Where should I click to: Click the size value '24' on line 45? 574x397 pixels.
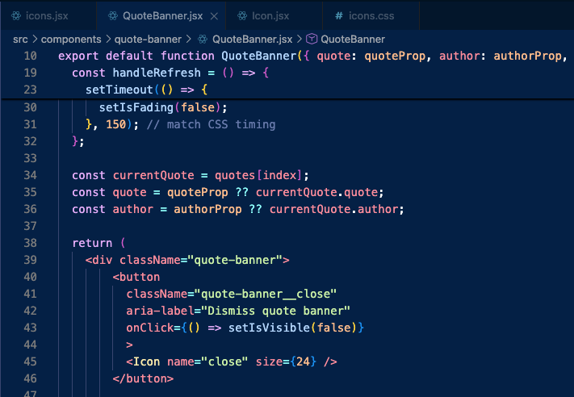coord(303,361)
